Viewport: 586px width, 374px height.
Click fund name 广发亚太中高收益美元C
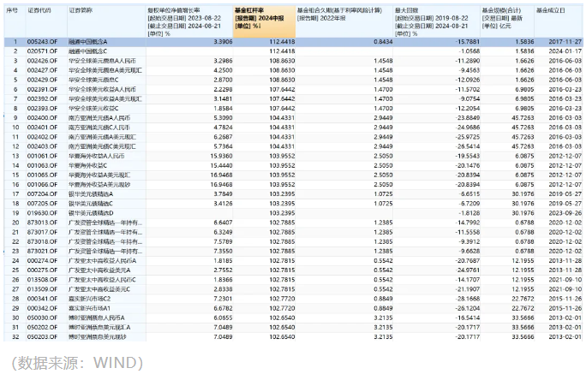click(99, 289)
